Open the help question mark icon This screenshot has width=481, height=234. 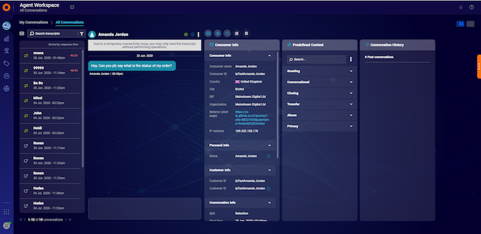[471, 7]
